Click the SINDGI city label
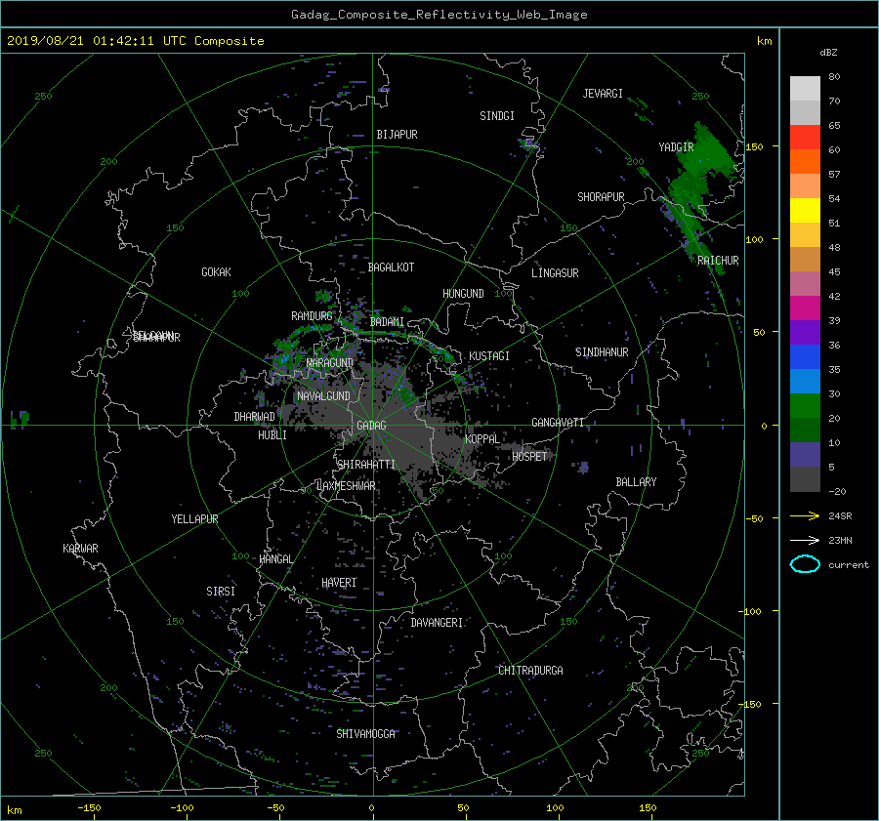The image size is (879, 821). coord(497,116)
